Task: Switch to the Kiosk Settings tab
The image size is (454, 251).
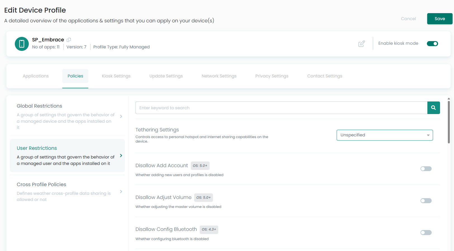Action: [x=116, y=76]
